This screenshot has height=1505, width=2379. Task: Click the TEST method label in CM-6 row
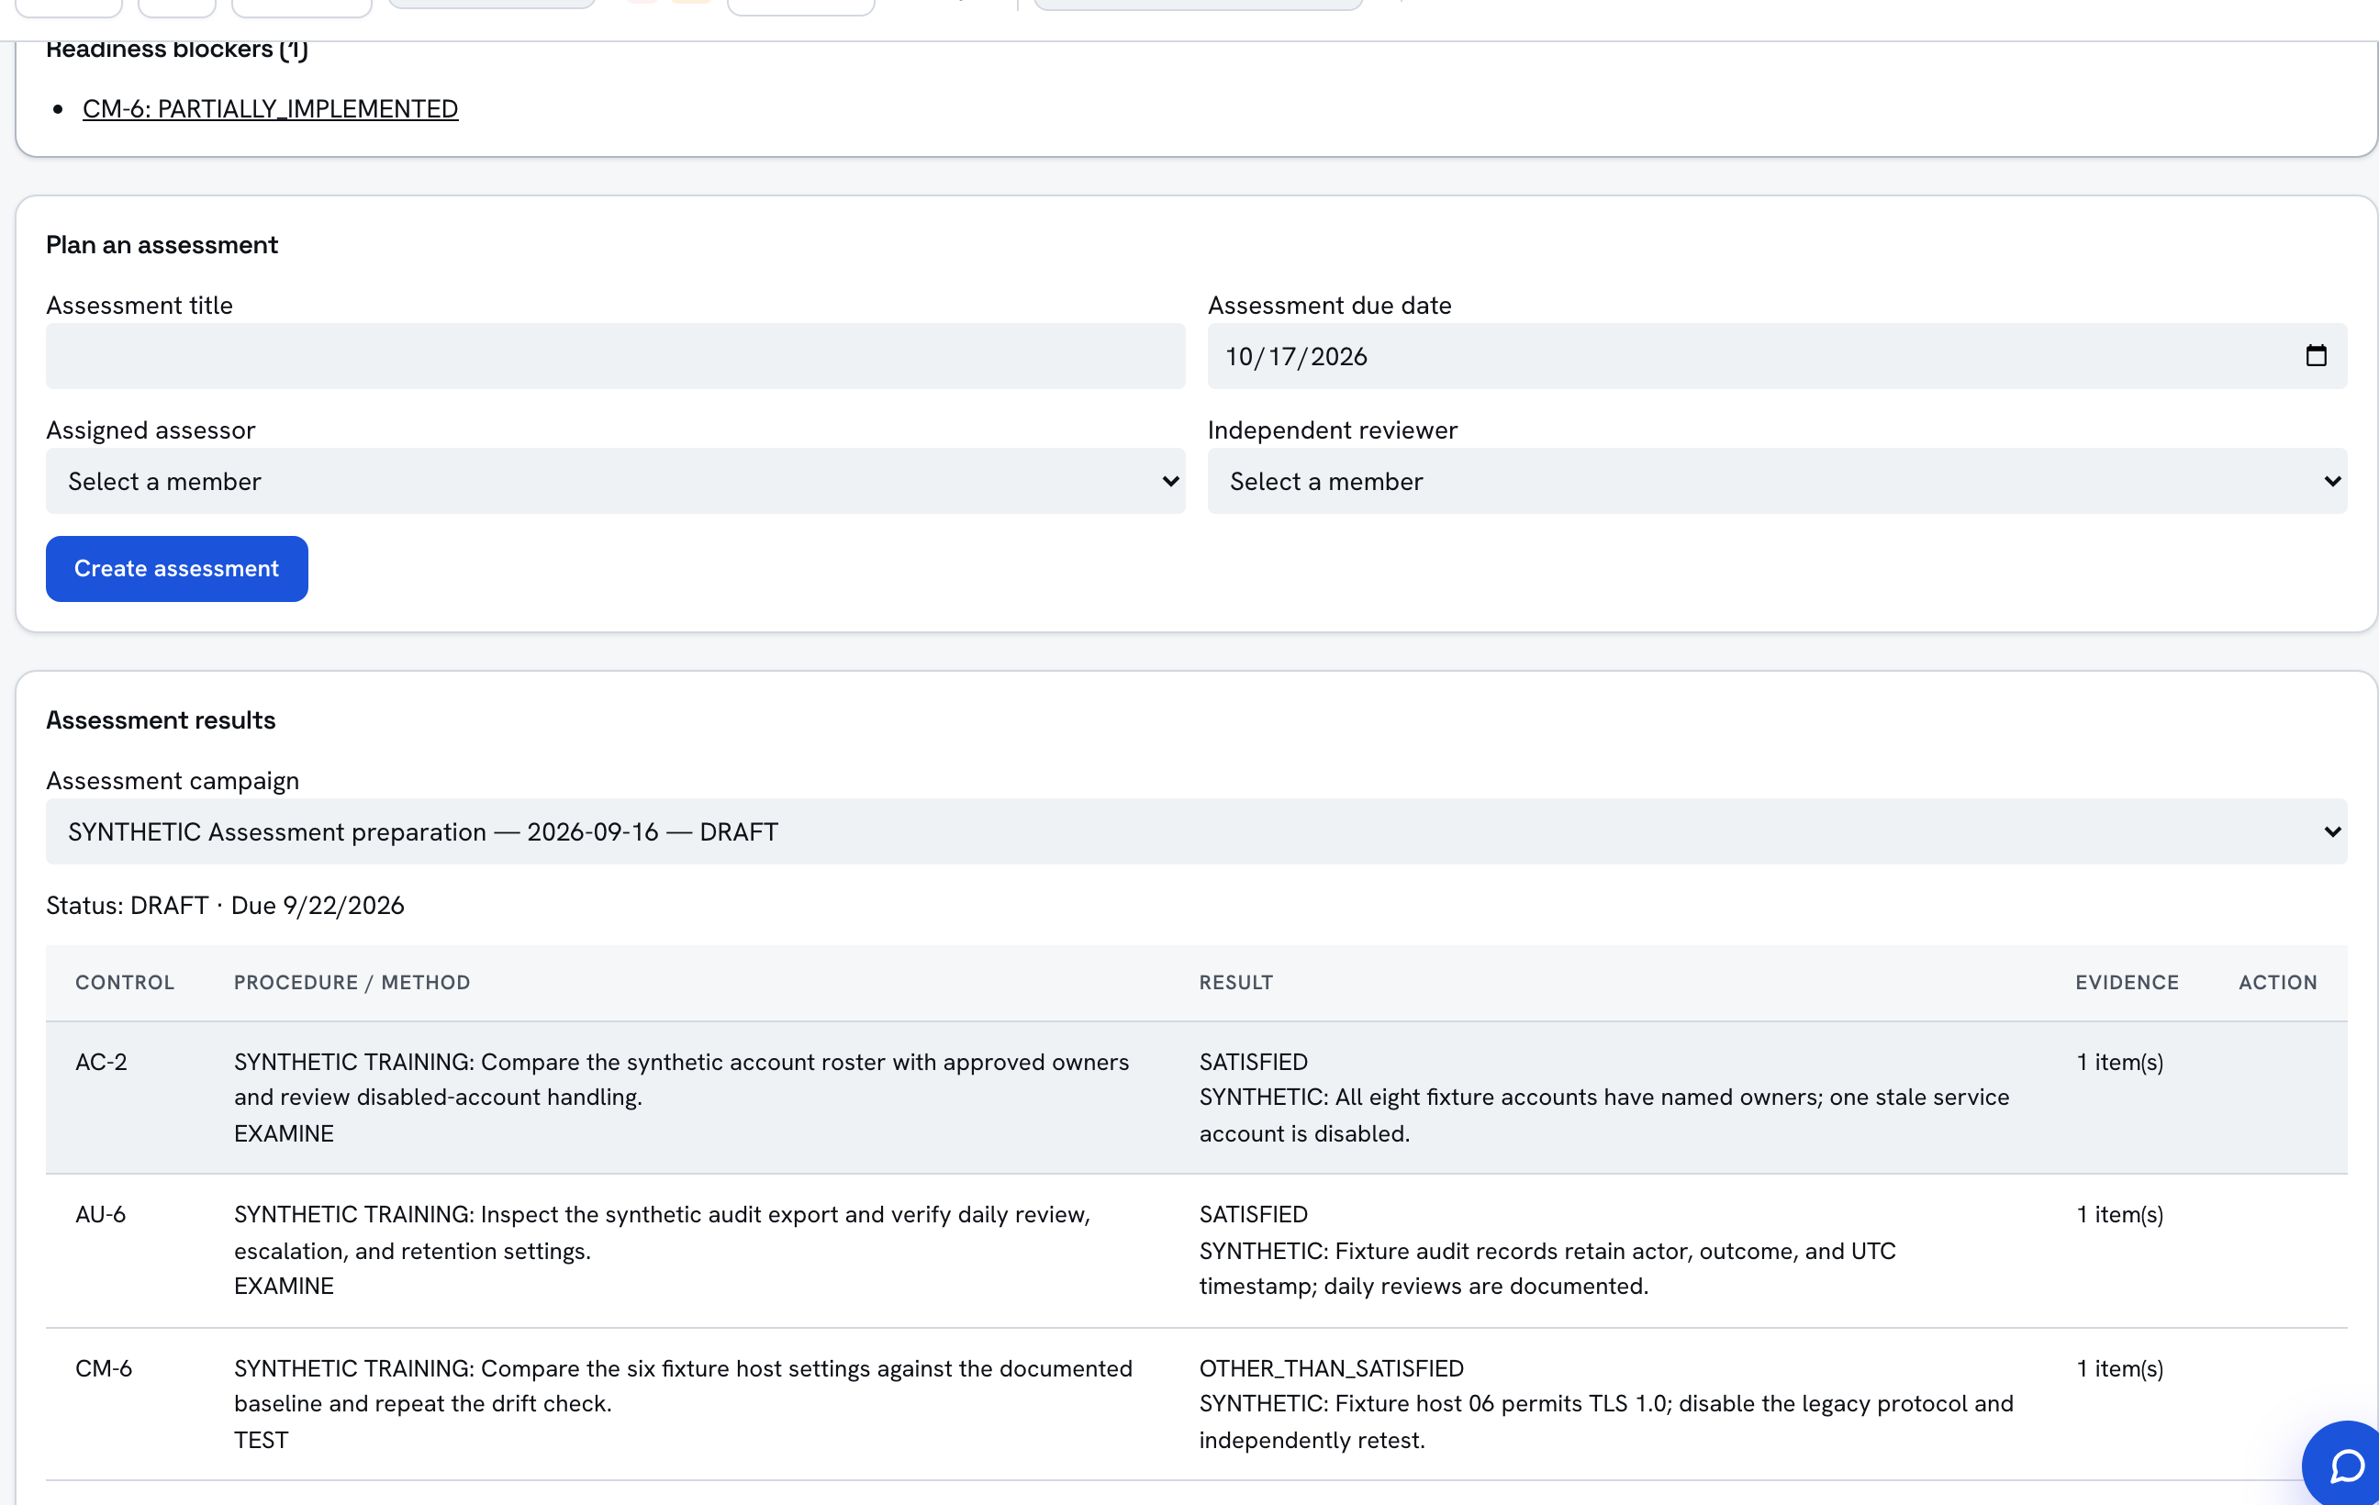(261, 1440)
